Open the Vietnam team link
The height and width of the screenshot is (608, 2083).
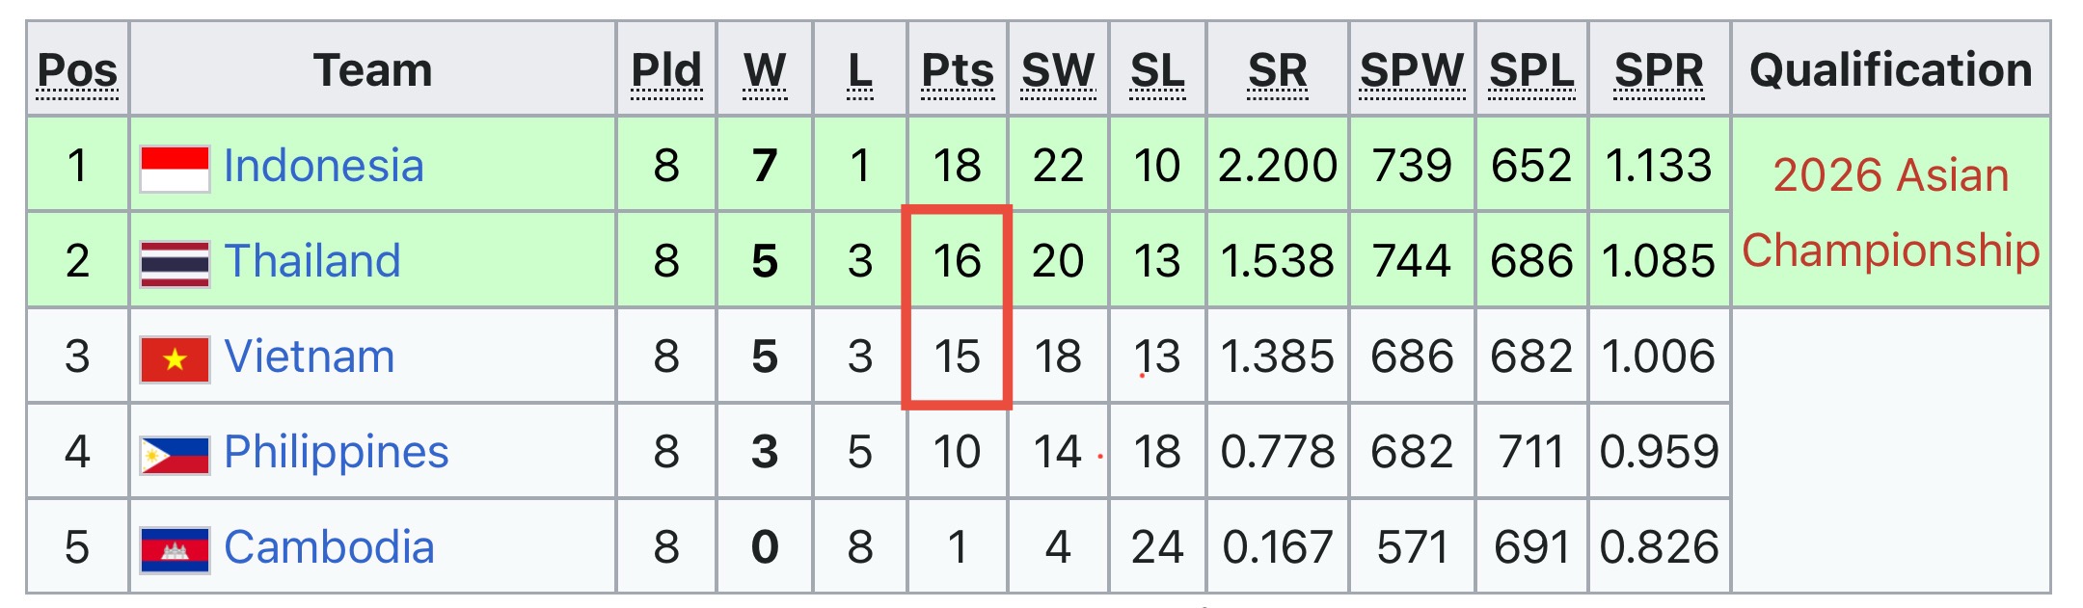[x=310, y=357]
